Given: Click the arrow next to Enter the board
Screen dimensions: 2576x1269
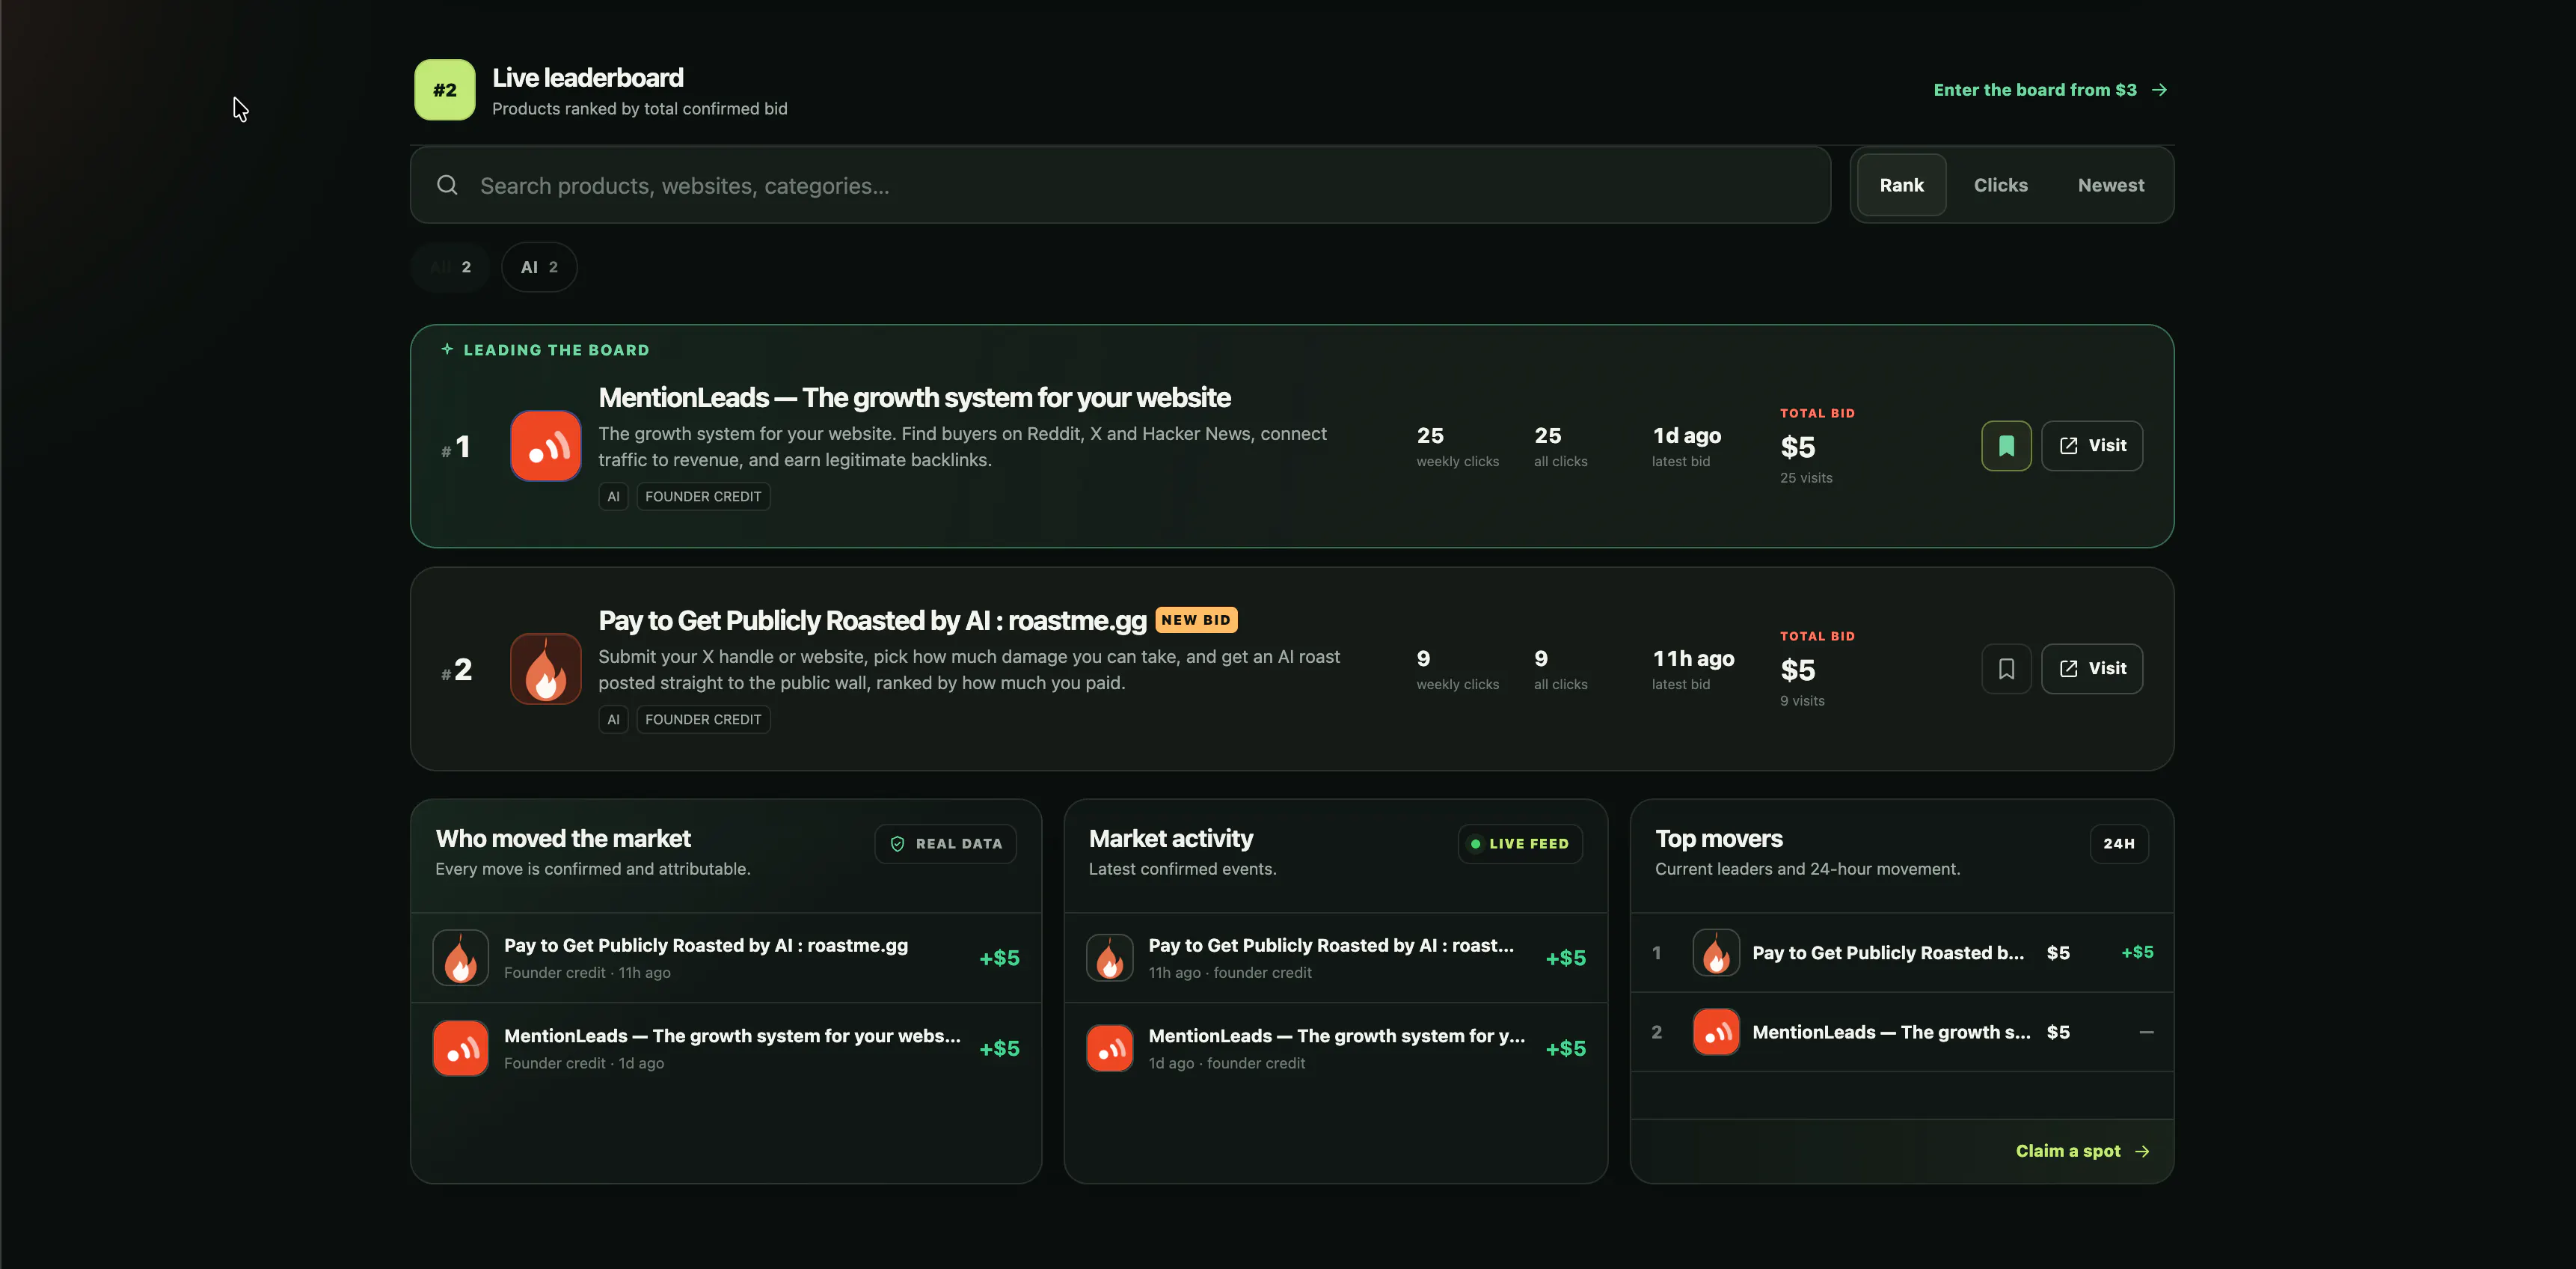Looking at the screenshot, I should coord(2159,90).
